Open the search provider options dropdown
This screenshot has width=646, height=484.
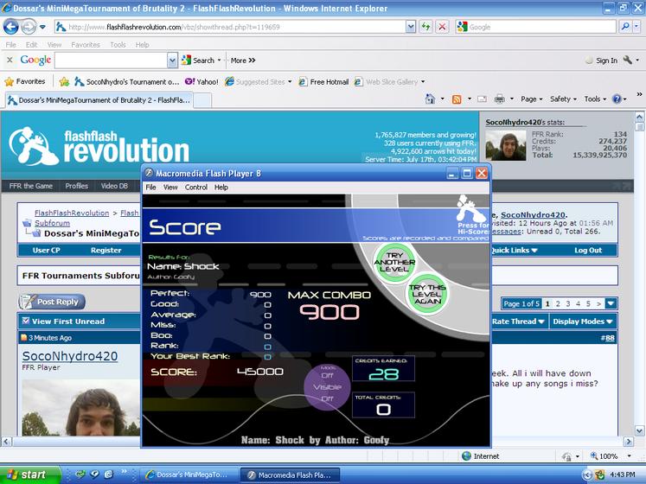(x=636, y=27)
